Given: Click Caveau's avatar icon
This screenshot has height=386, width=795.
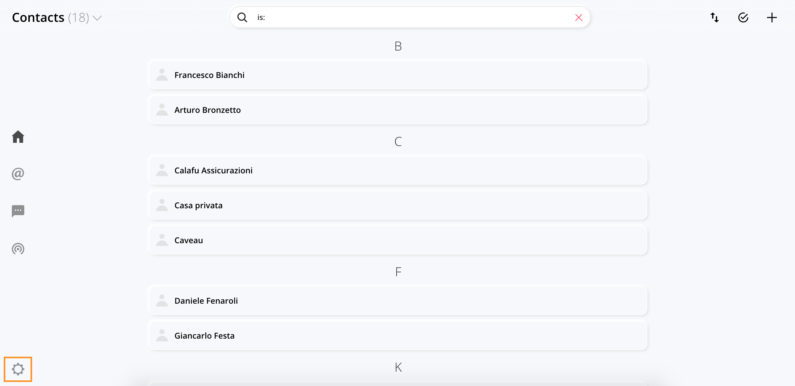Looking at the screenshot, I should (162, 240).
